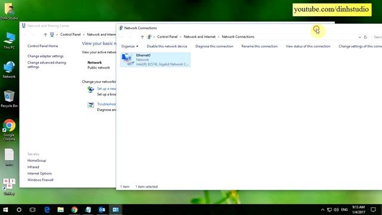Click search box in Network Connections
The height and width of the screenshot is (215, 382).
click(377, 37)
